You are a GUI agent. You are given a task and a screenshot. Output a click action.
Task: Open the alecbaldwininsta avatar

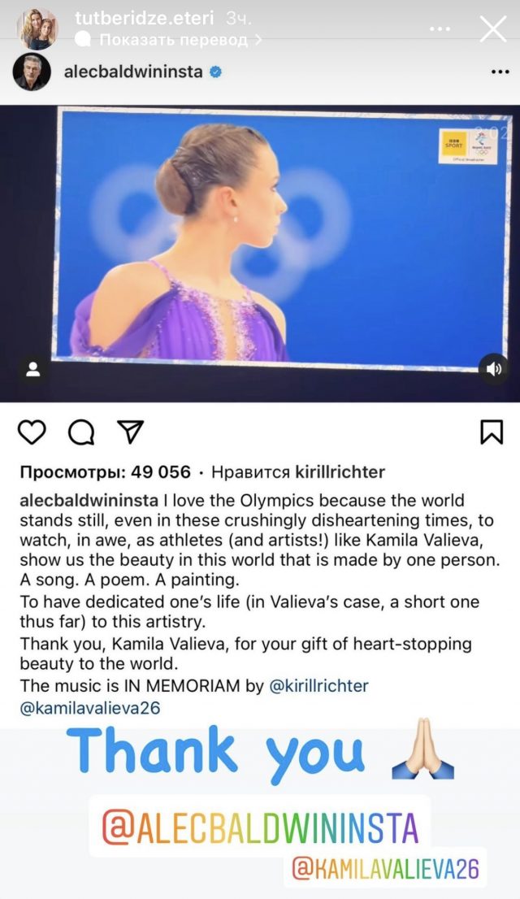point(32,72)
